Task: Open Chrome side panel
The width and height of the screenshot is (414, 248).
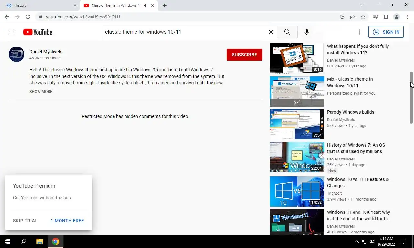Action: click(x=386, y=17)
